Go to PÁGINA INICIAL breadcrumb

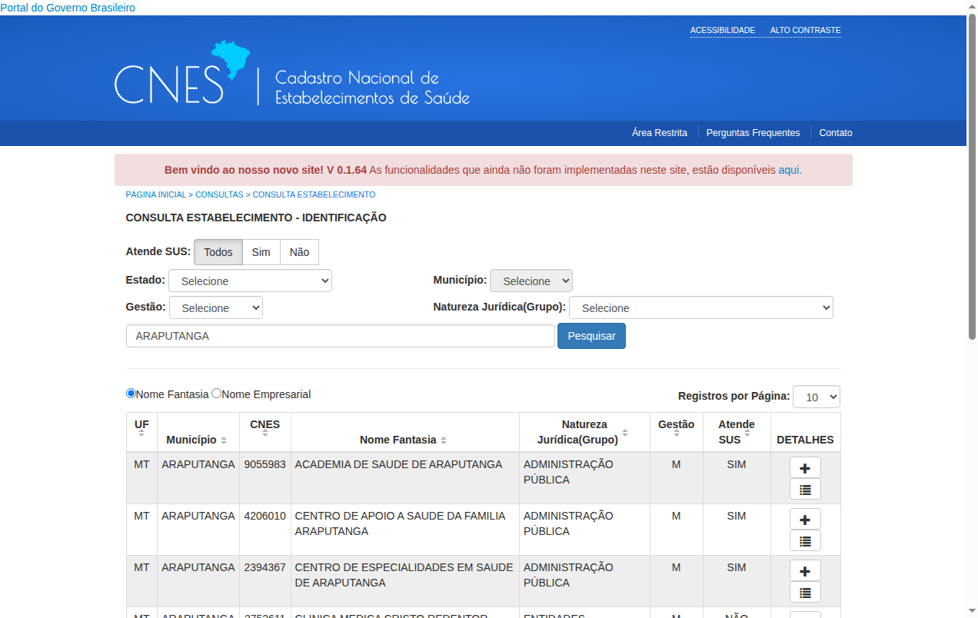tap(156, 195)
